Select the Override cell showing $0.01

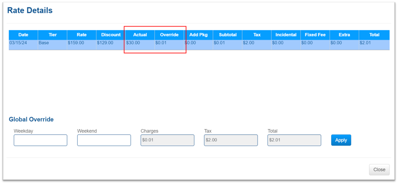point(161,43)
